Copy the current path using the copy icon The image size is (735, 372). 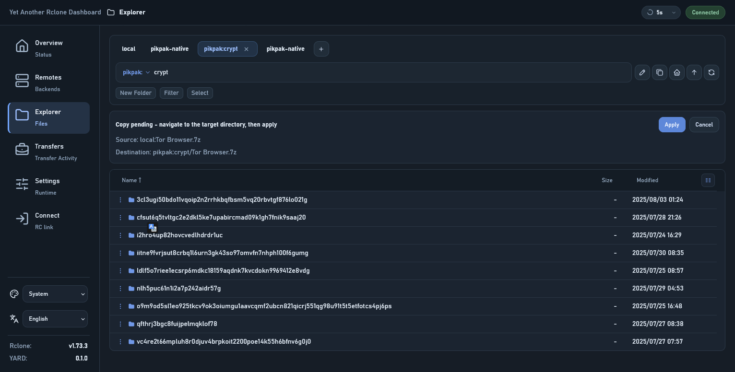659,72
